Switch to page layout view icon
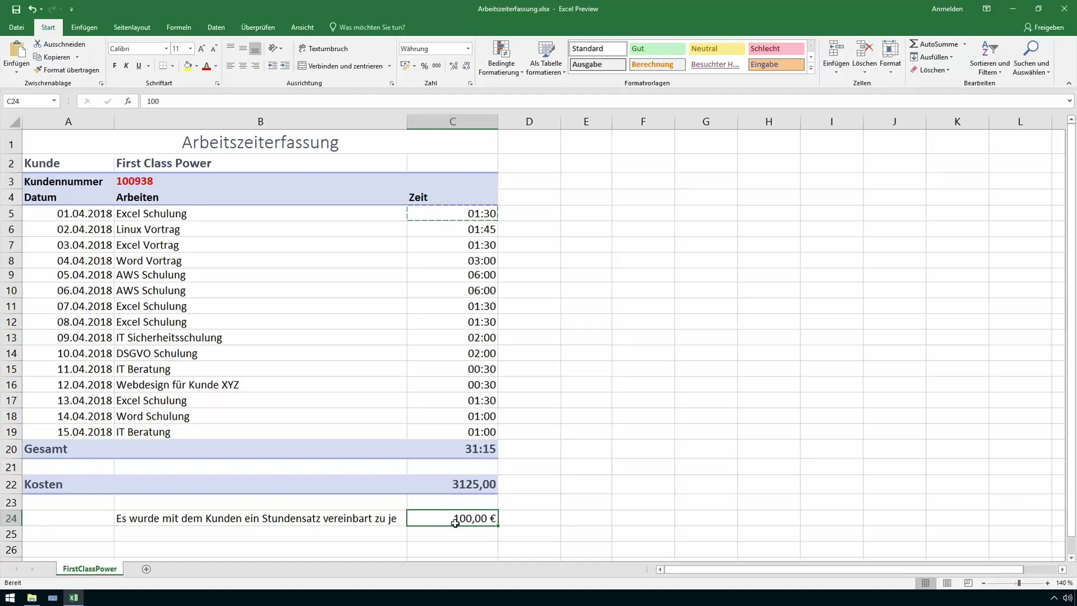Screen dimensions: 1077x606 tap(947, 583)
